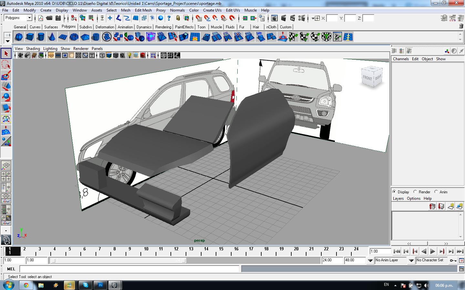
Task: Click the time range slider bar
Action: 119,260
